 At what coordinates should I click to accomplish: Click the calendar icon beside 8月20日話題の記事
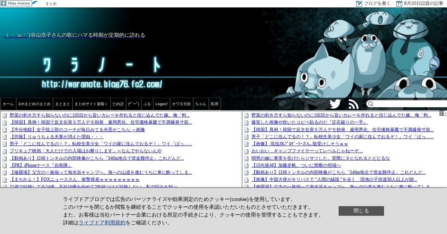pyautogui.click(x=399, y=4)
